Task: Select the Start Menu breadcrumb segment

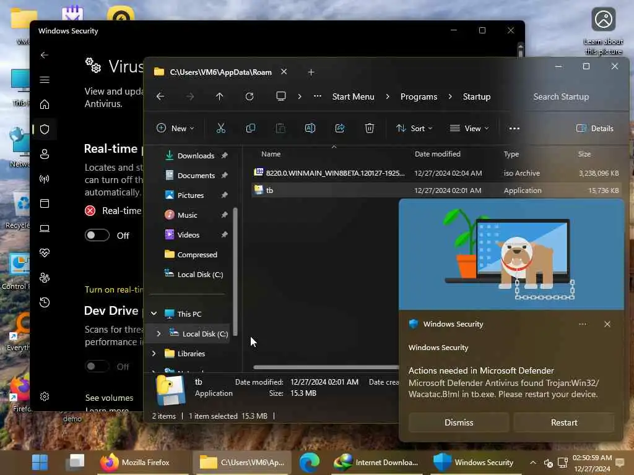Action: click(353, 96)
